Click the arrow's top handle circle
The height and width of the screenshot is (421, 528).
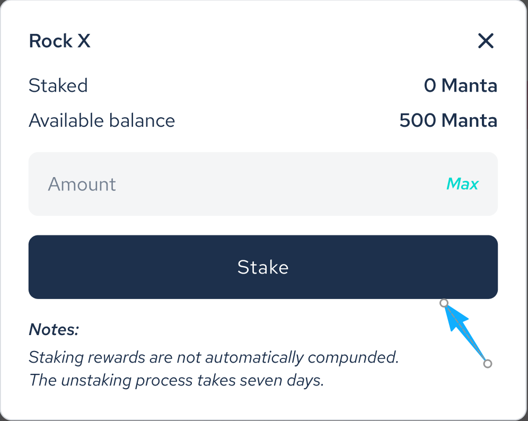click(444, 304)
